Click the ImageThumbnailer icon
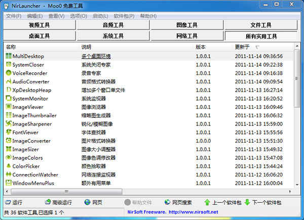 (x=9, y=115)
